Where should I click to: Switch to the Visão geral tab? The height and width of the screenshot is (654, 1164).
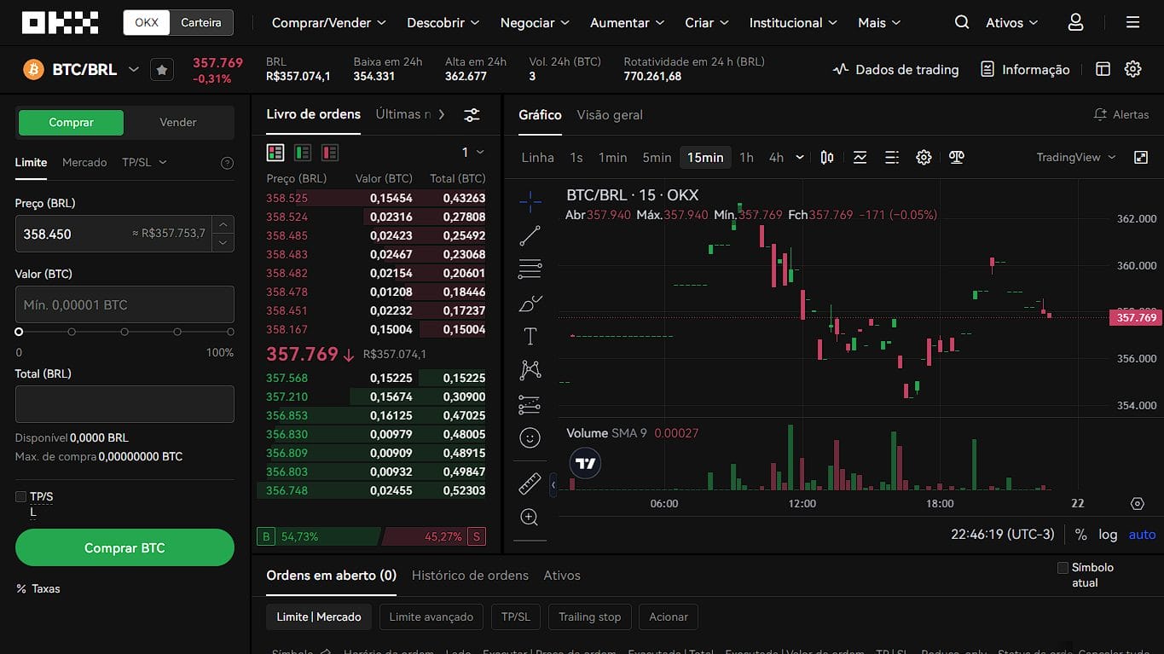pyautogui.click(x=609, y=115)
